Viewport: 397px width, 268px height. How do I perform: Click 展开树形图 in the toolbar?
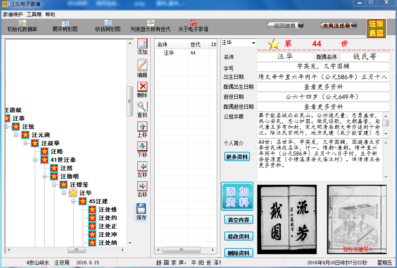[65, 26]
